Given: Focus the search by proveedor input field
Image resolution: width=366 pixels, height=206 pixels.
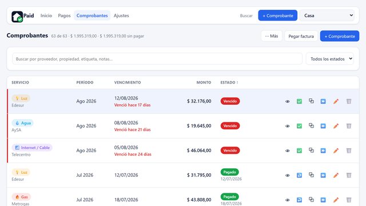Looking at the screenshot, I should click(x=157, y=59).
